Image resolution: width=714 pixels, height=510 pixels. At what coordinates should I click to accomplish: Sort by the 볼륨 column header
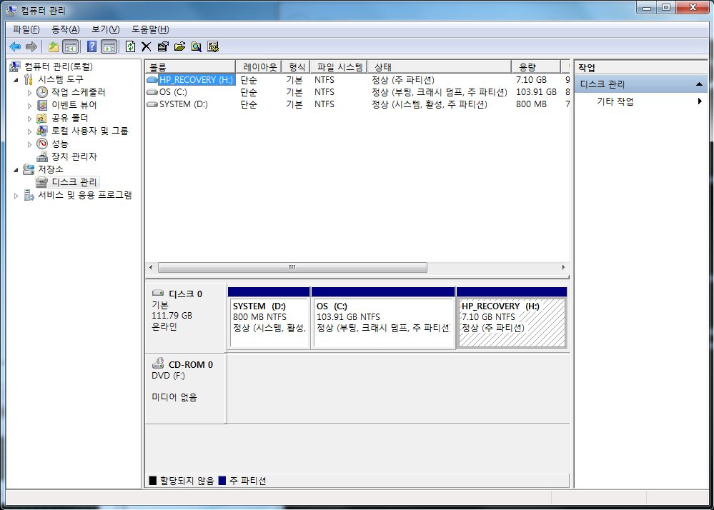click(190, 67)
